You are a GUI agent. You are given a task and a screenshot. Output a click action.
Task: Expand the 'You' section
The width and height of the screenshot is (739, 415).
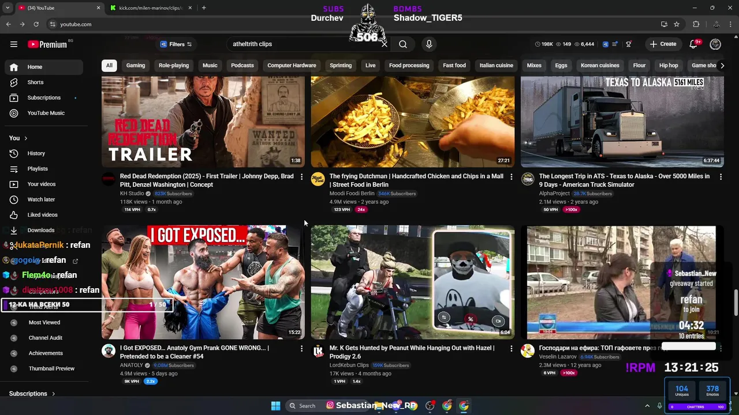coord(18,138)
